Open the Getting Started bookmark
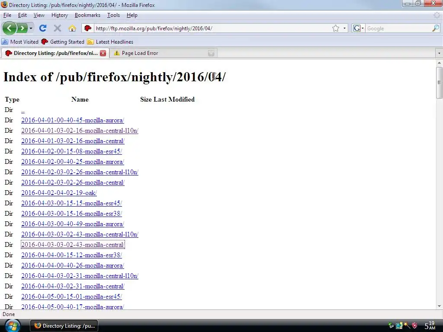The height and width of the screenshot is (332, 443). tap(63, 42)
